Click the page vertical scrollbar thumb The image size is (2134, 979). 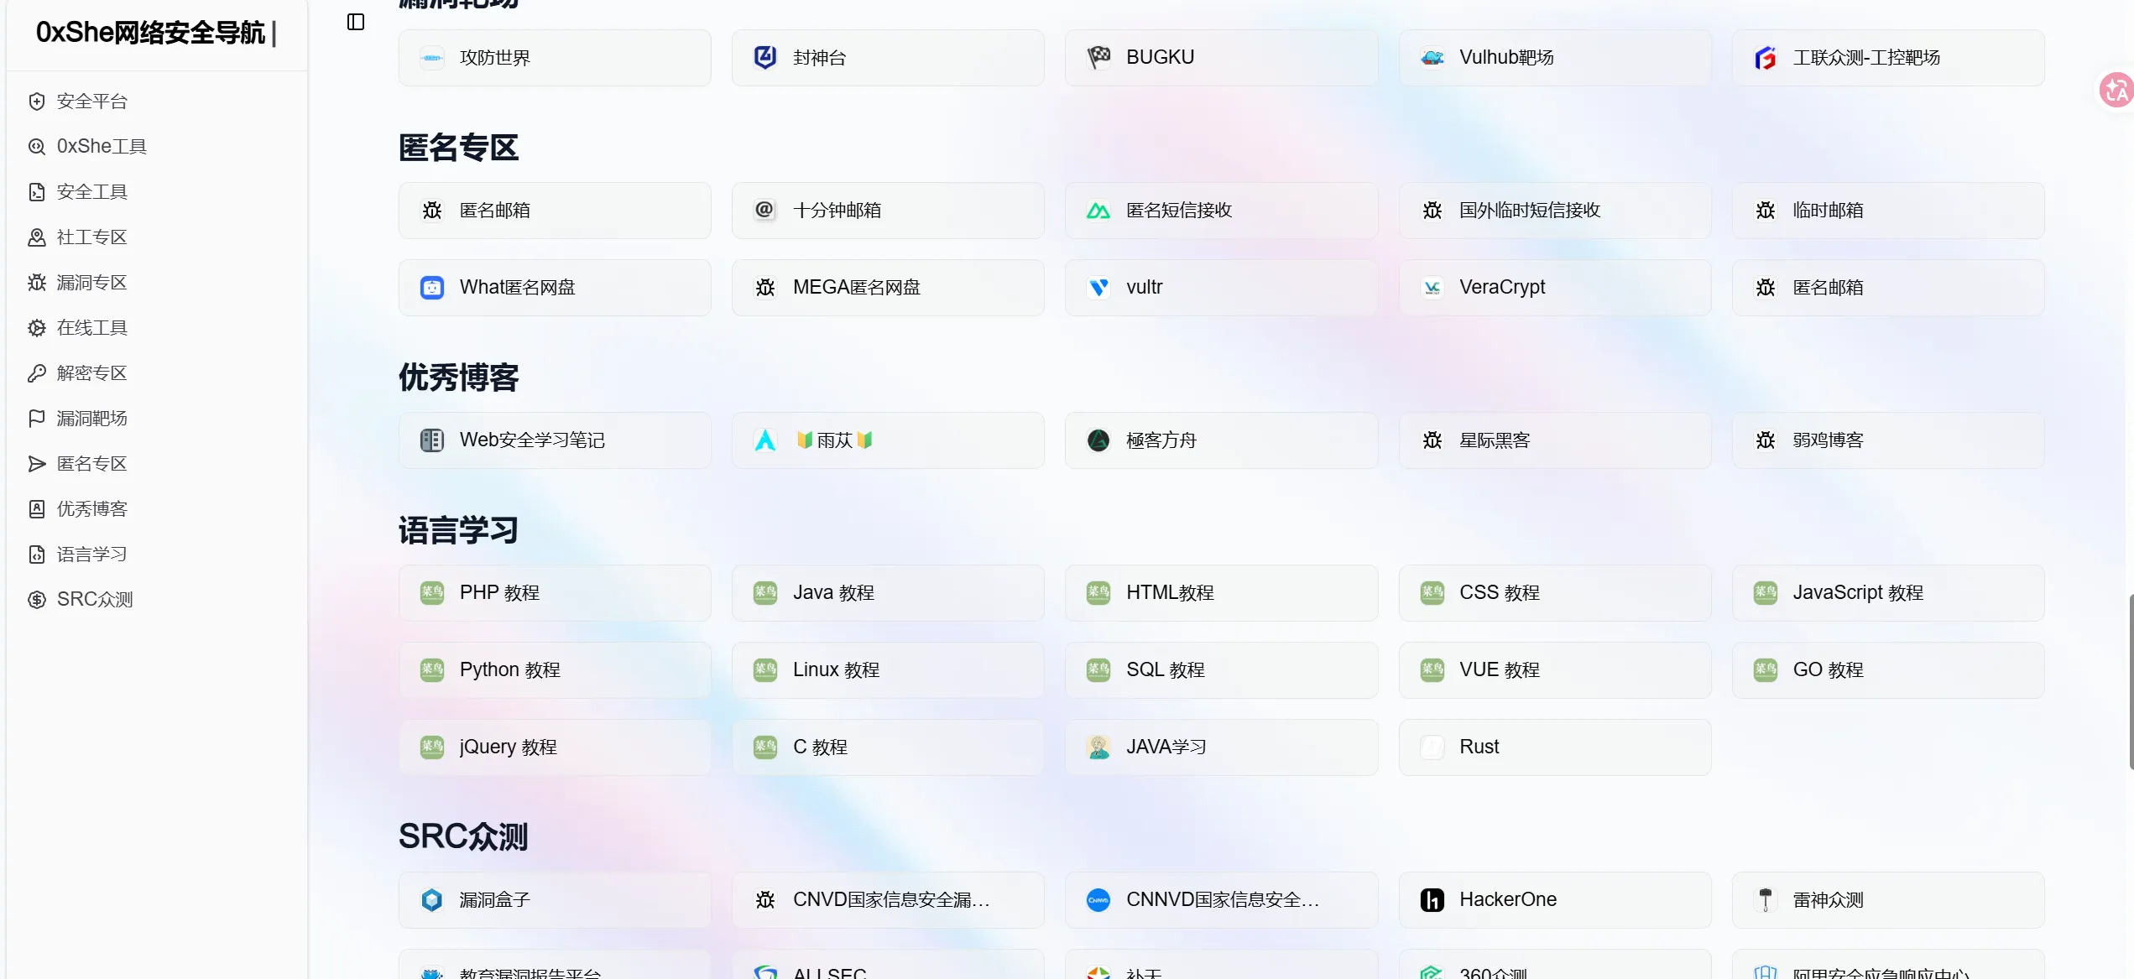[x=2131, y=681]
